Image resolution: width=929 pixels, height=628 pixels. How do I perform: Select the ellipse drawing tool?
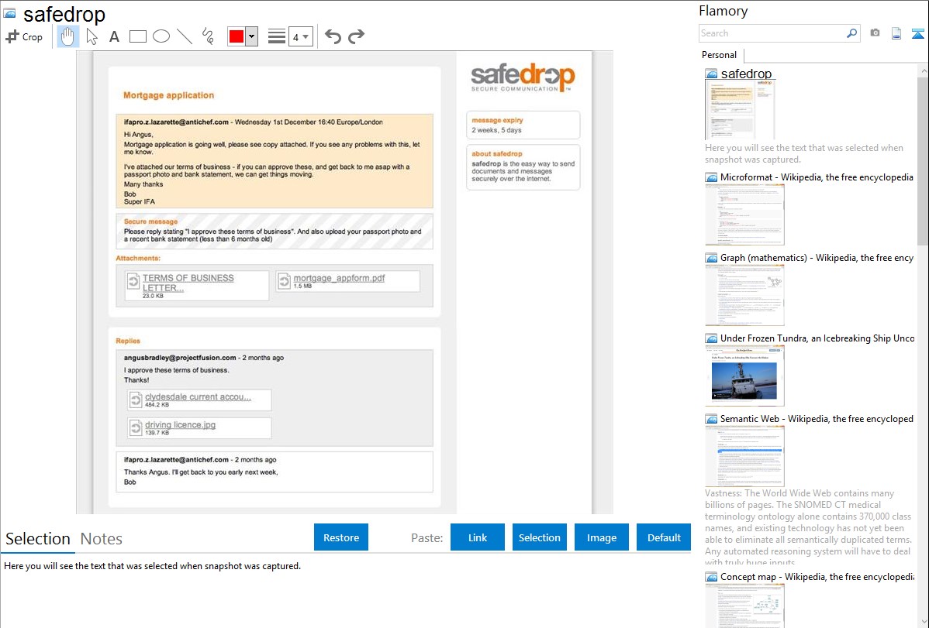point(161,36)
